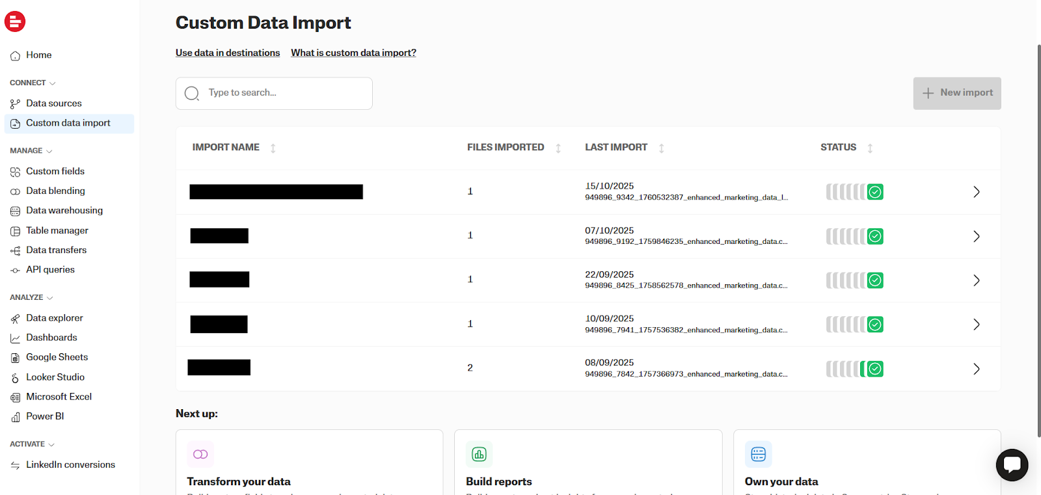Open What is custom data import link
The height and width of the screenshot is (495, 1041).
click(353, 53)
